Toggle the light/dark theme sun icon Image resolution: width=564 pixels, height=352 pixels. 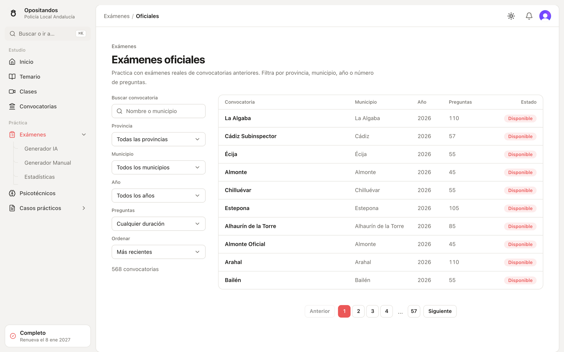[x=511, y=16]
